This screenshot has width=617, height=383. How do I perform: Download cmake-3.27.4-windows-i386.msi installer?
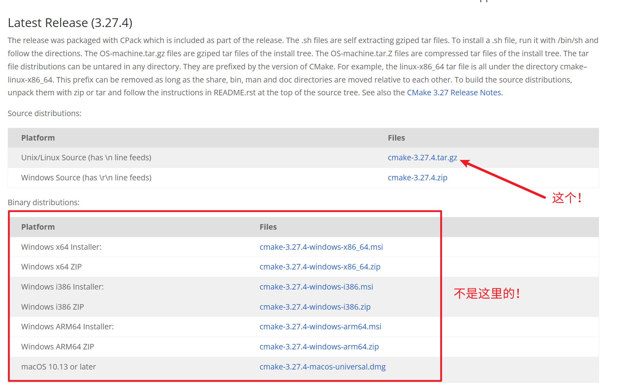pyautogui.click(x=316, y=287)
